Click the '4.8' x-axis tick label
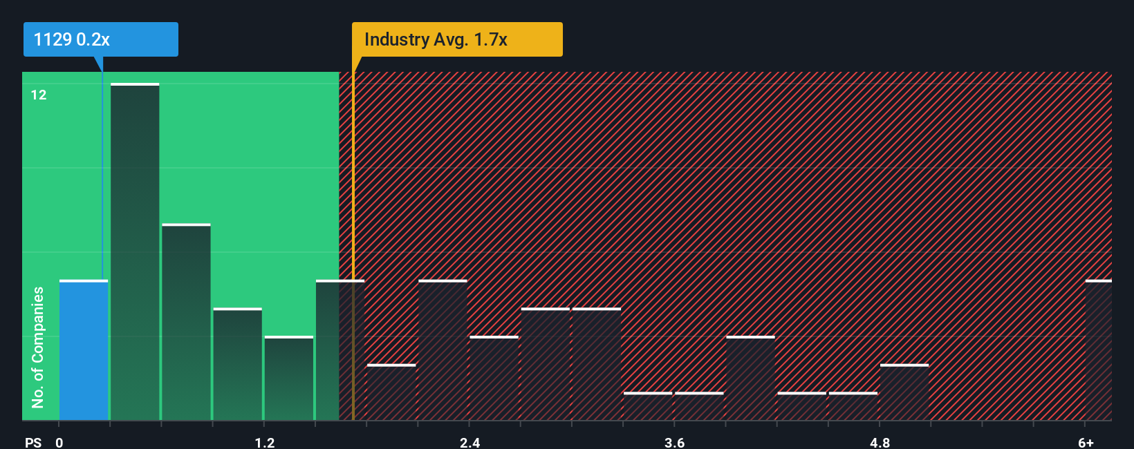This screenshot has width=1134, height=449. [x=880, y=443]
